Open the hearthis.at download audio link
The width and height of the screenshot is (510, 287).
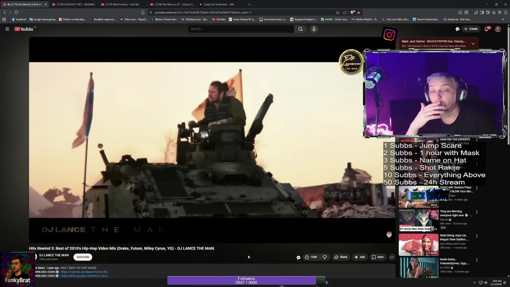pyautogui.click(x=84, y=272)
